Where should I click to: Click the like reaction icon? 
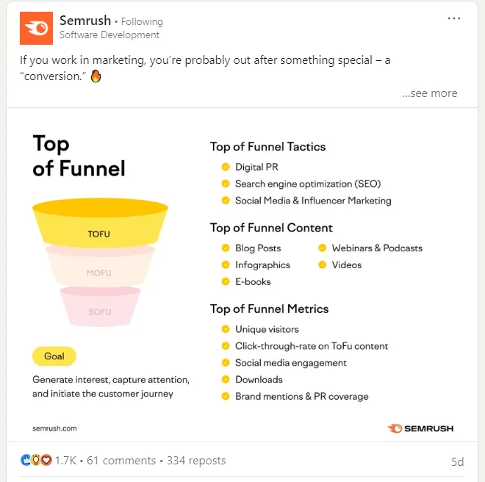point(26,461)
